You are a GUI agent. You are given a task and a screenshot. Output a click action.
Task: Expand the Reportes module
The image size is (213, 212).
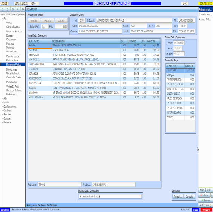(x=2, y=114)
